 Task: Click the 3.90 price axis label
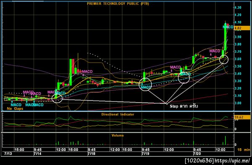coord(238,37)
